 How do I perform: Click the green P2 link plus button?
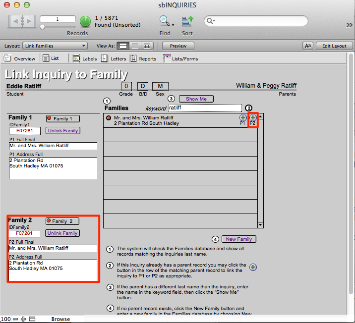point(253,117)
